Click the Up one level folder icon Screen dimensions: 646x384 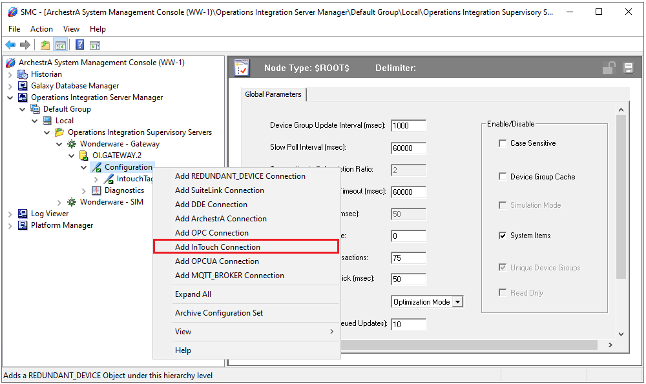[x=45, y=45]
